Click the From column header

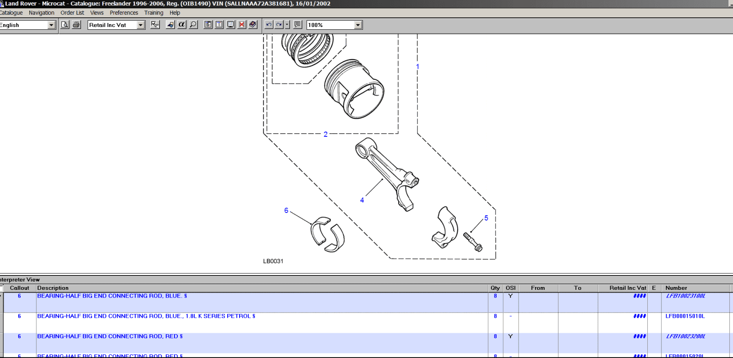[538, 288]
